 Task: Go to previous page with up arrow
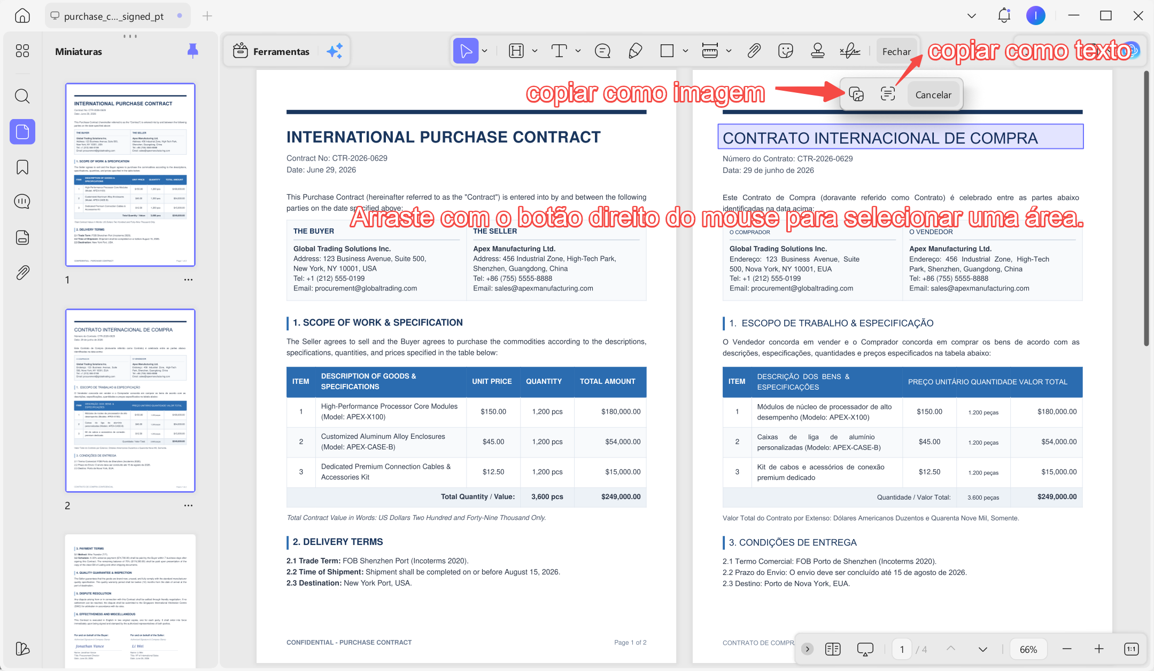point(951,649)
